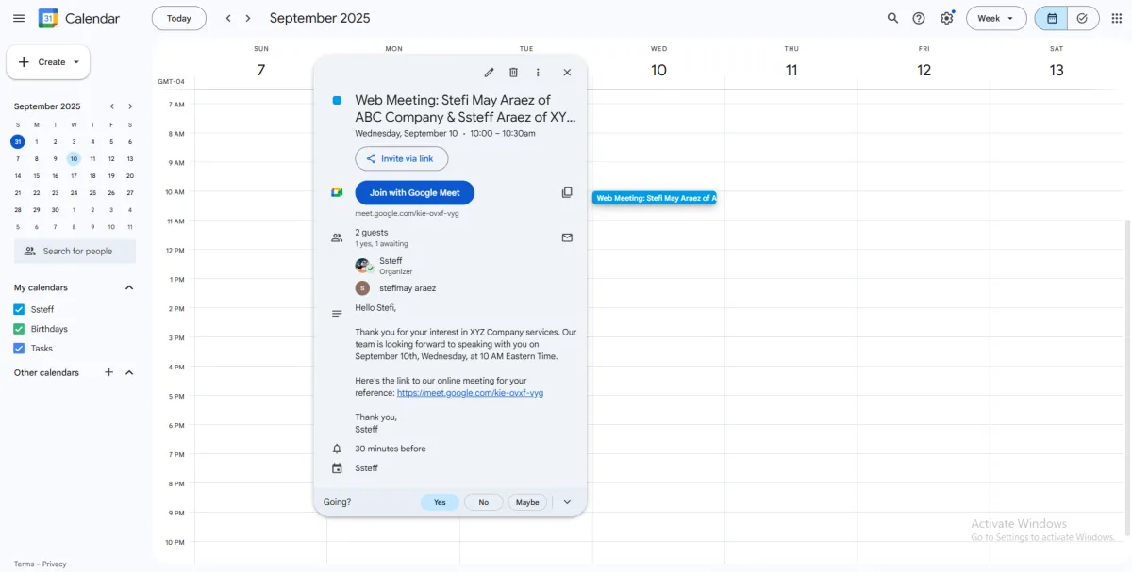This screenshot has width=1132, height=572.
Task: Open the Create dropdown button
Action: click(48, 62)
